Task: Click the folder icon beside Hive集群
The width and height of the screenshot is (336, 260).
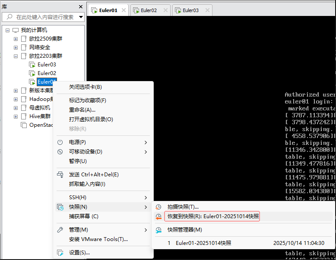Action: click(24, 116)
